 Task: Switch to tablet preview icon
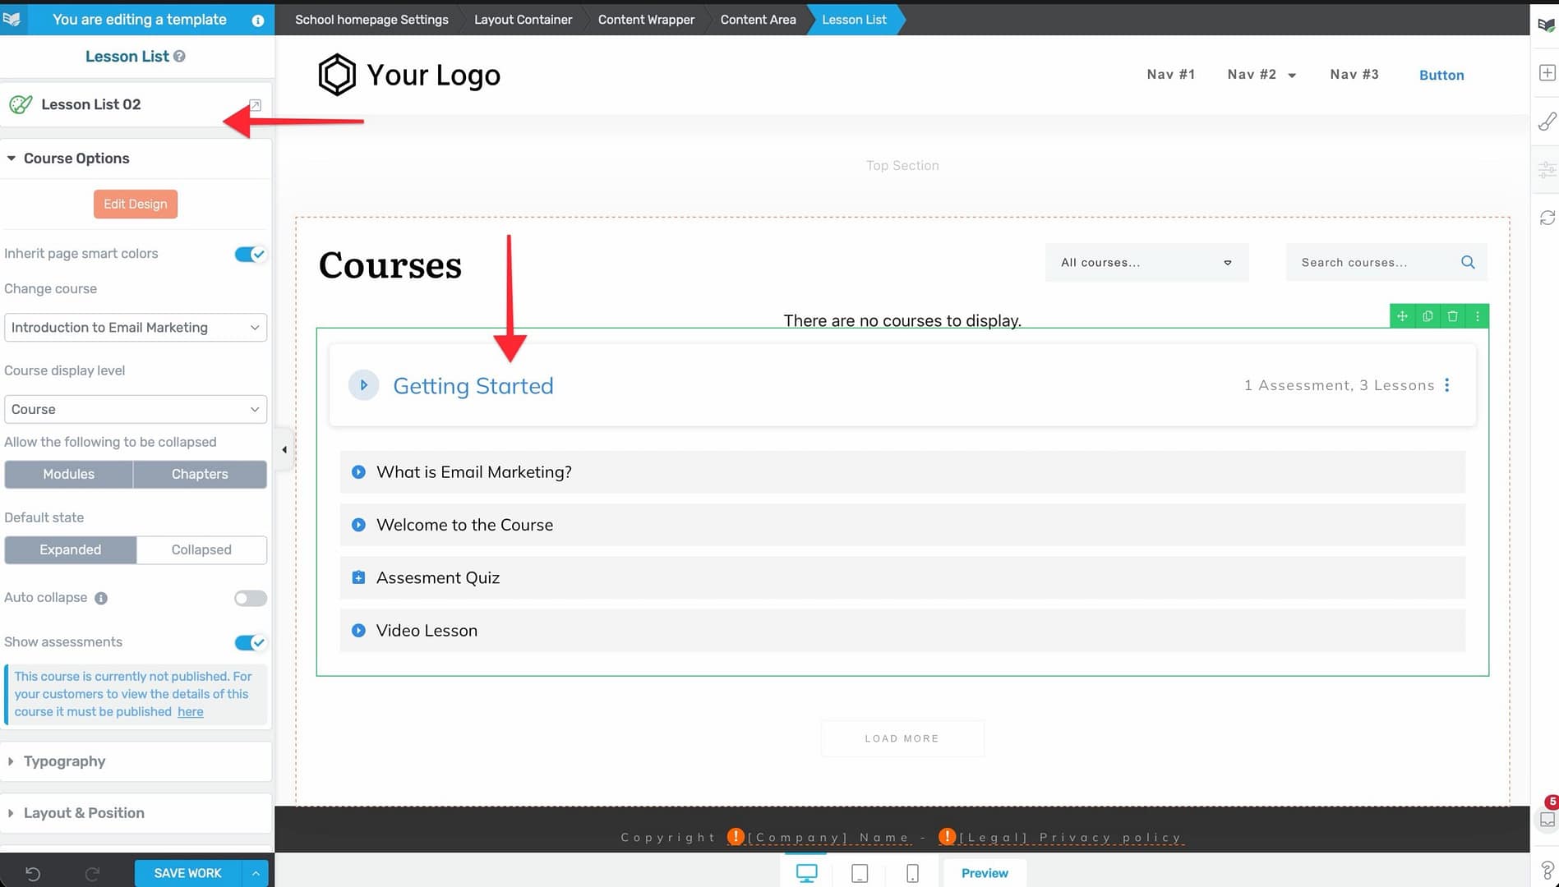pyautogui.click(x=860, y=873)
